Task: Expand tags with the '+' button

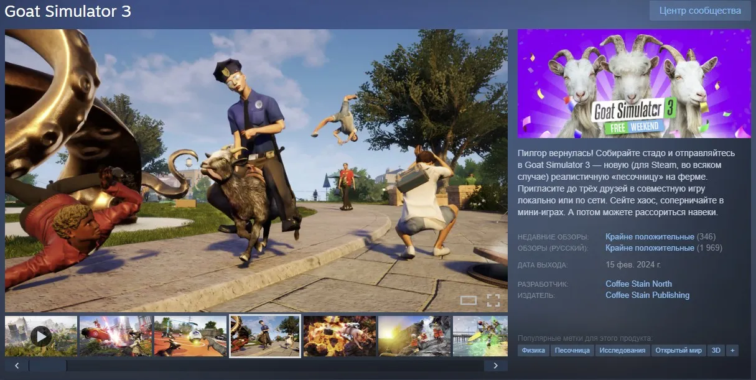Action: coord(732,351)
